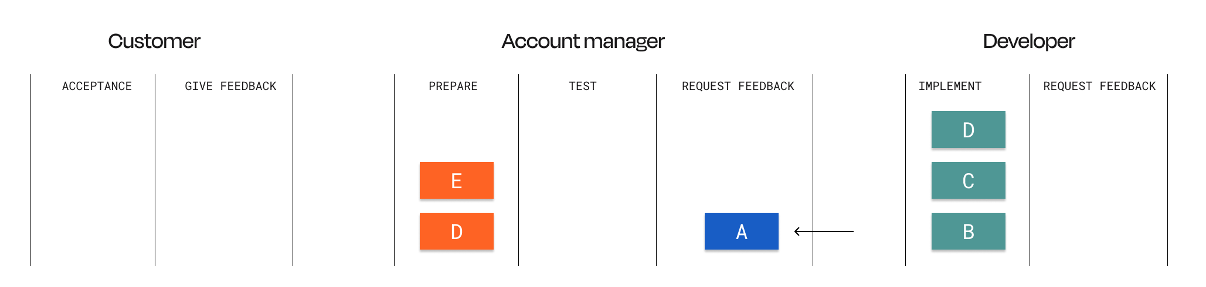Screen dimensions: 1206x287
Task: Click the blue A card
Action: (741, 231)
